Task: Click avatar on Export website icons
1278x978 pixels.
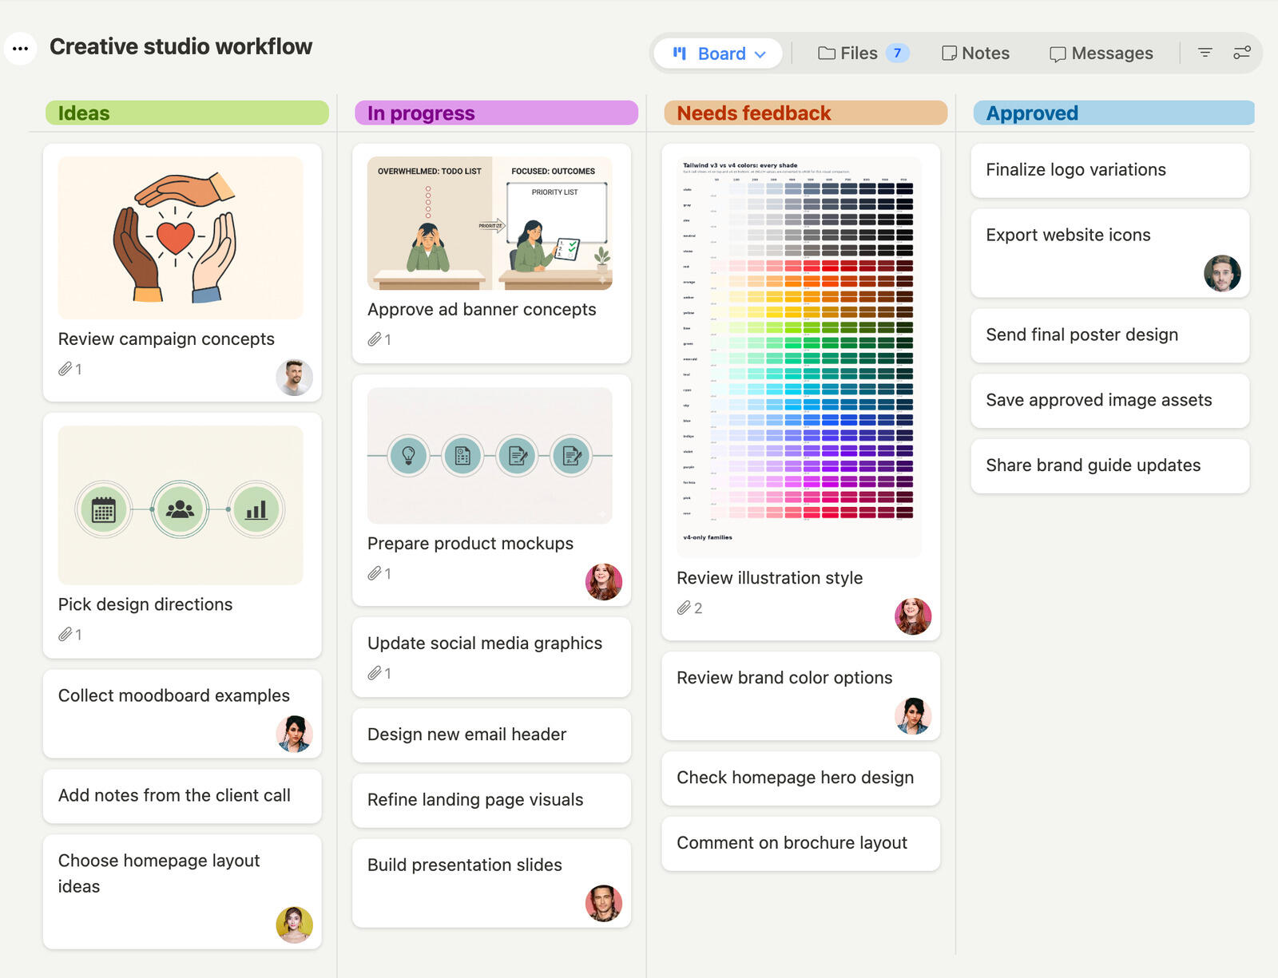Action: pyautogui.click(x=1222, y=274)
